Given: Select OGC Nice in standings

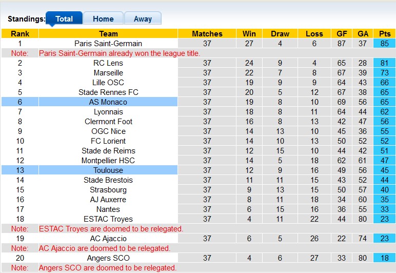Looking at the screenshot, I should (x=108, y=131).
